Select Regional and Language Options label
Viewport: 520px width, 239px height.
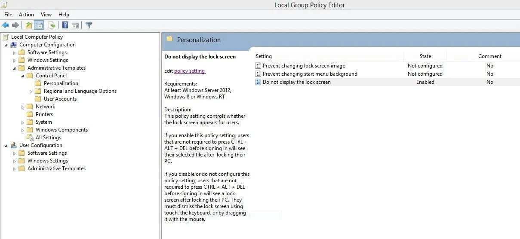80,91
